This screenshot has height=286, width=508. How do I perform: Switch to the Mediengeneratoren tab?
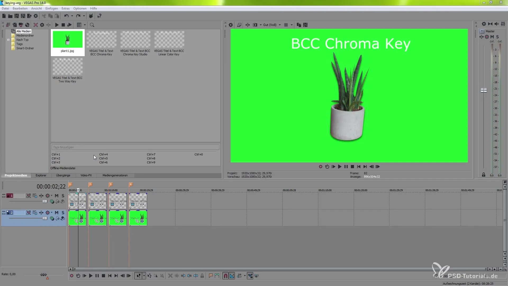[x=115, y=175]
